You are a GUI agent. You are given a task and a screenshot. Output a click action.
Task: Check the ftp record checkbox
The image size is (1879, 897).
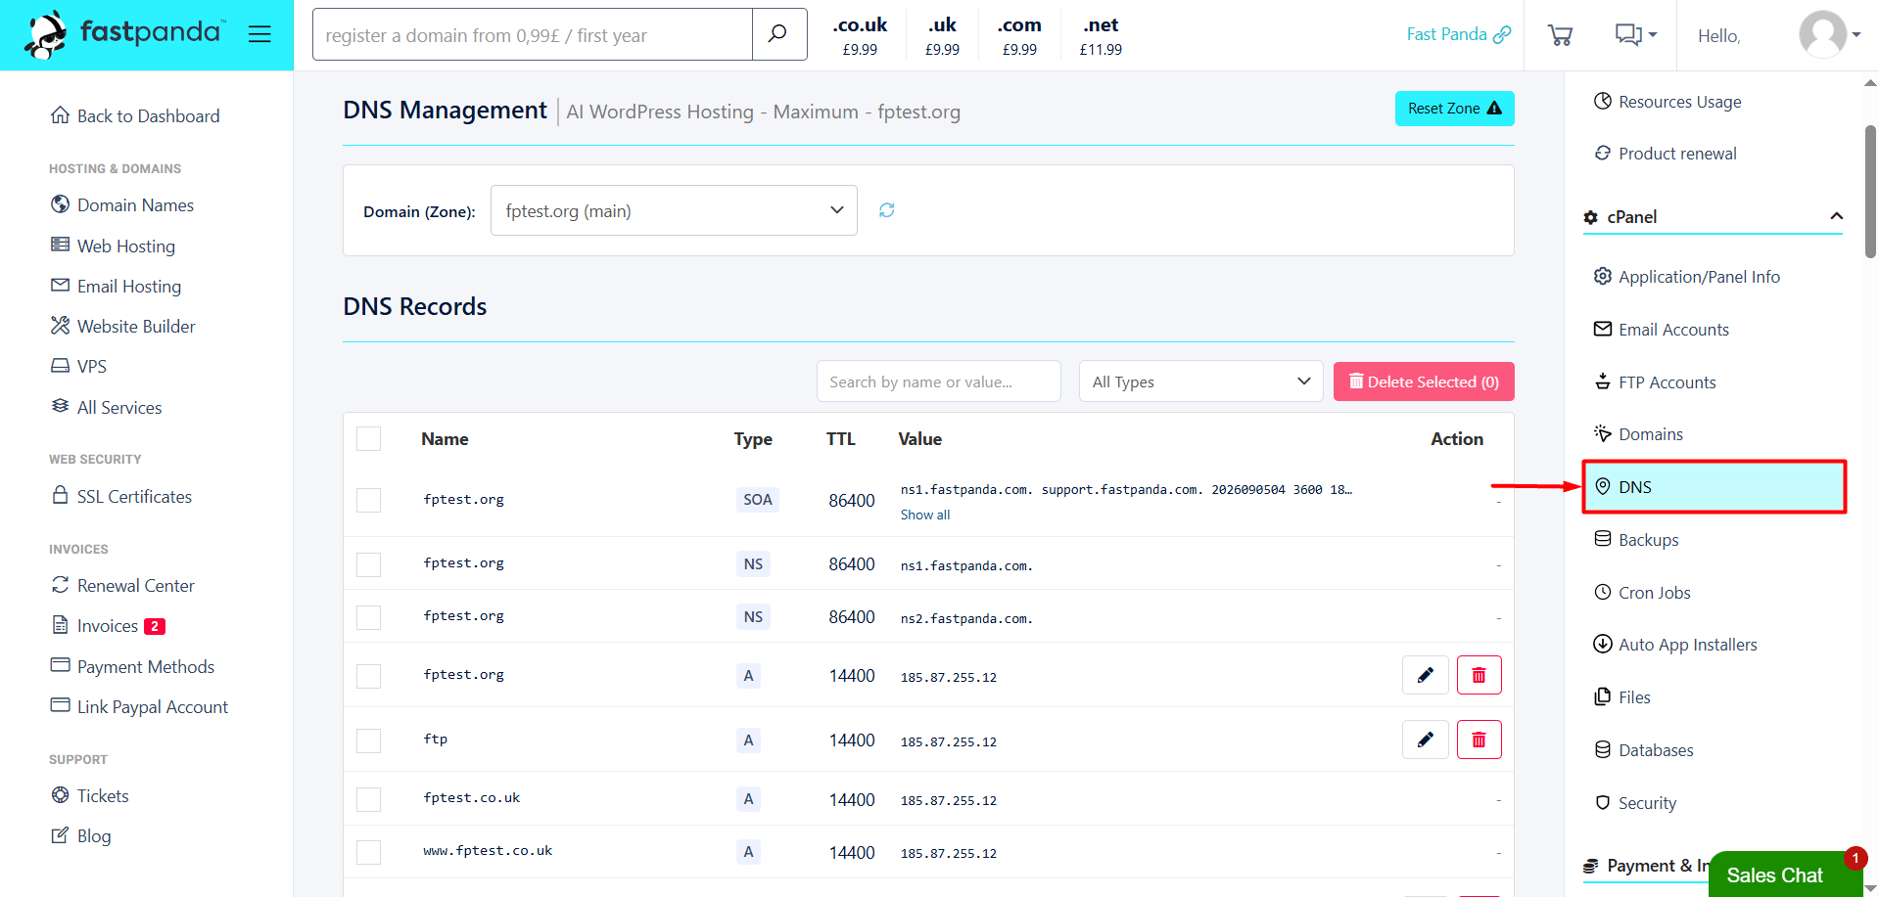pyautogui.click(x=369, y=740)
